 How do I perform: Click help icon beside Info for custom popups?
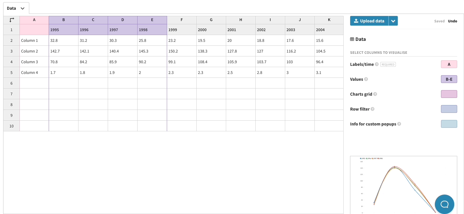pos(399,124)
